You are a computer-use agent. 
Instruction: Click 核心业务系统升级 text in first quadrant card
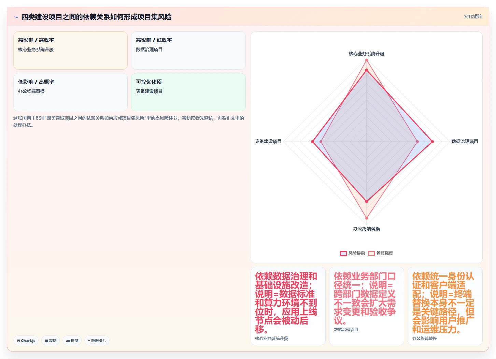click(36, 49)
